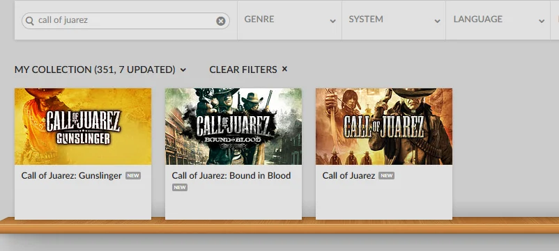Open the LANGUAGE filter dropdown
The image size is (559, 251).
click(498, 20)
